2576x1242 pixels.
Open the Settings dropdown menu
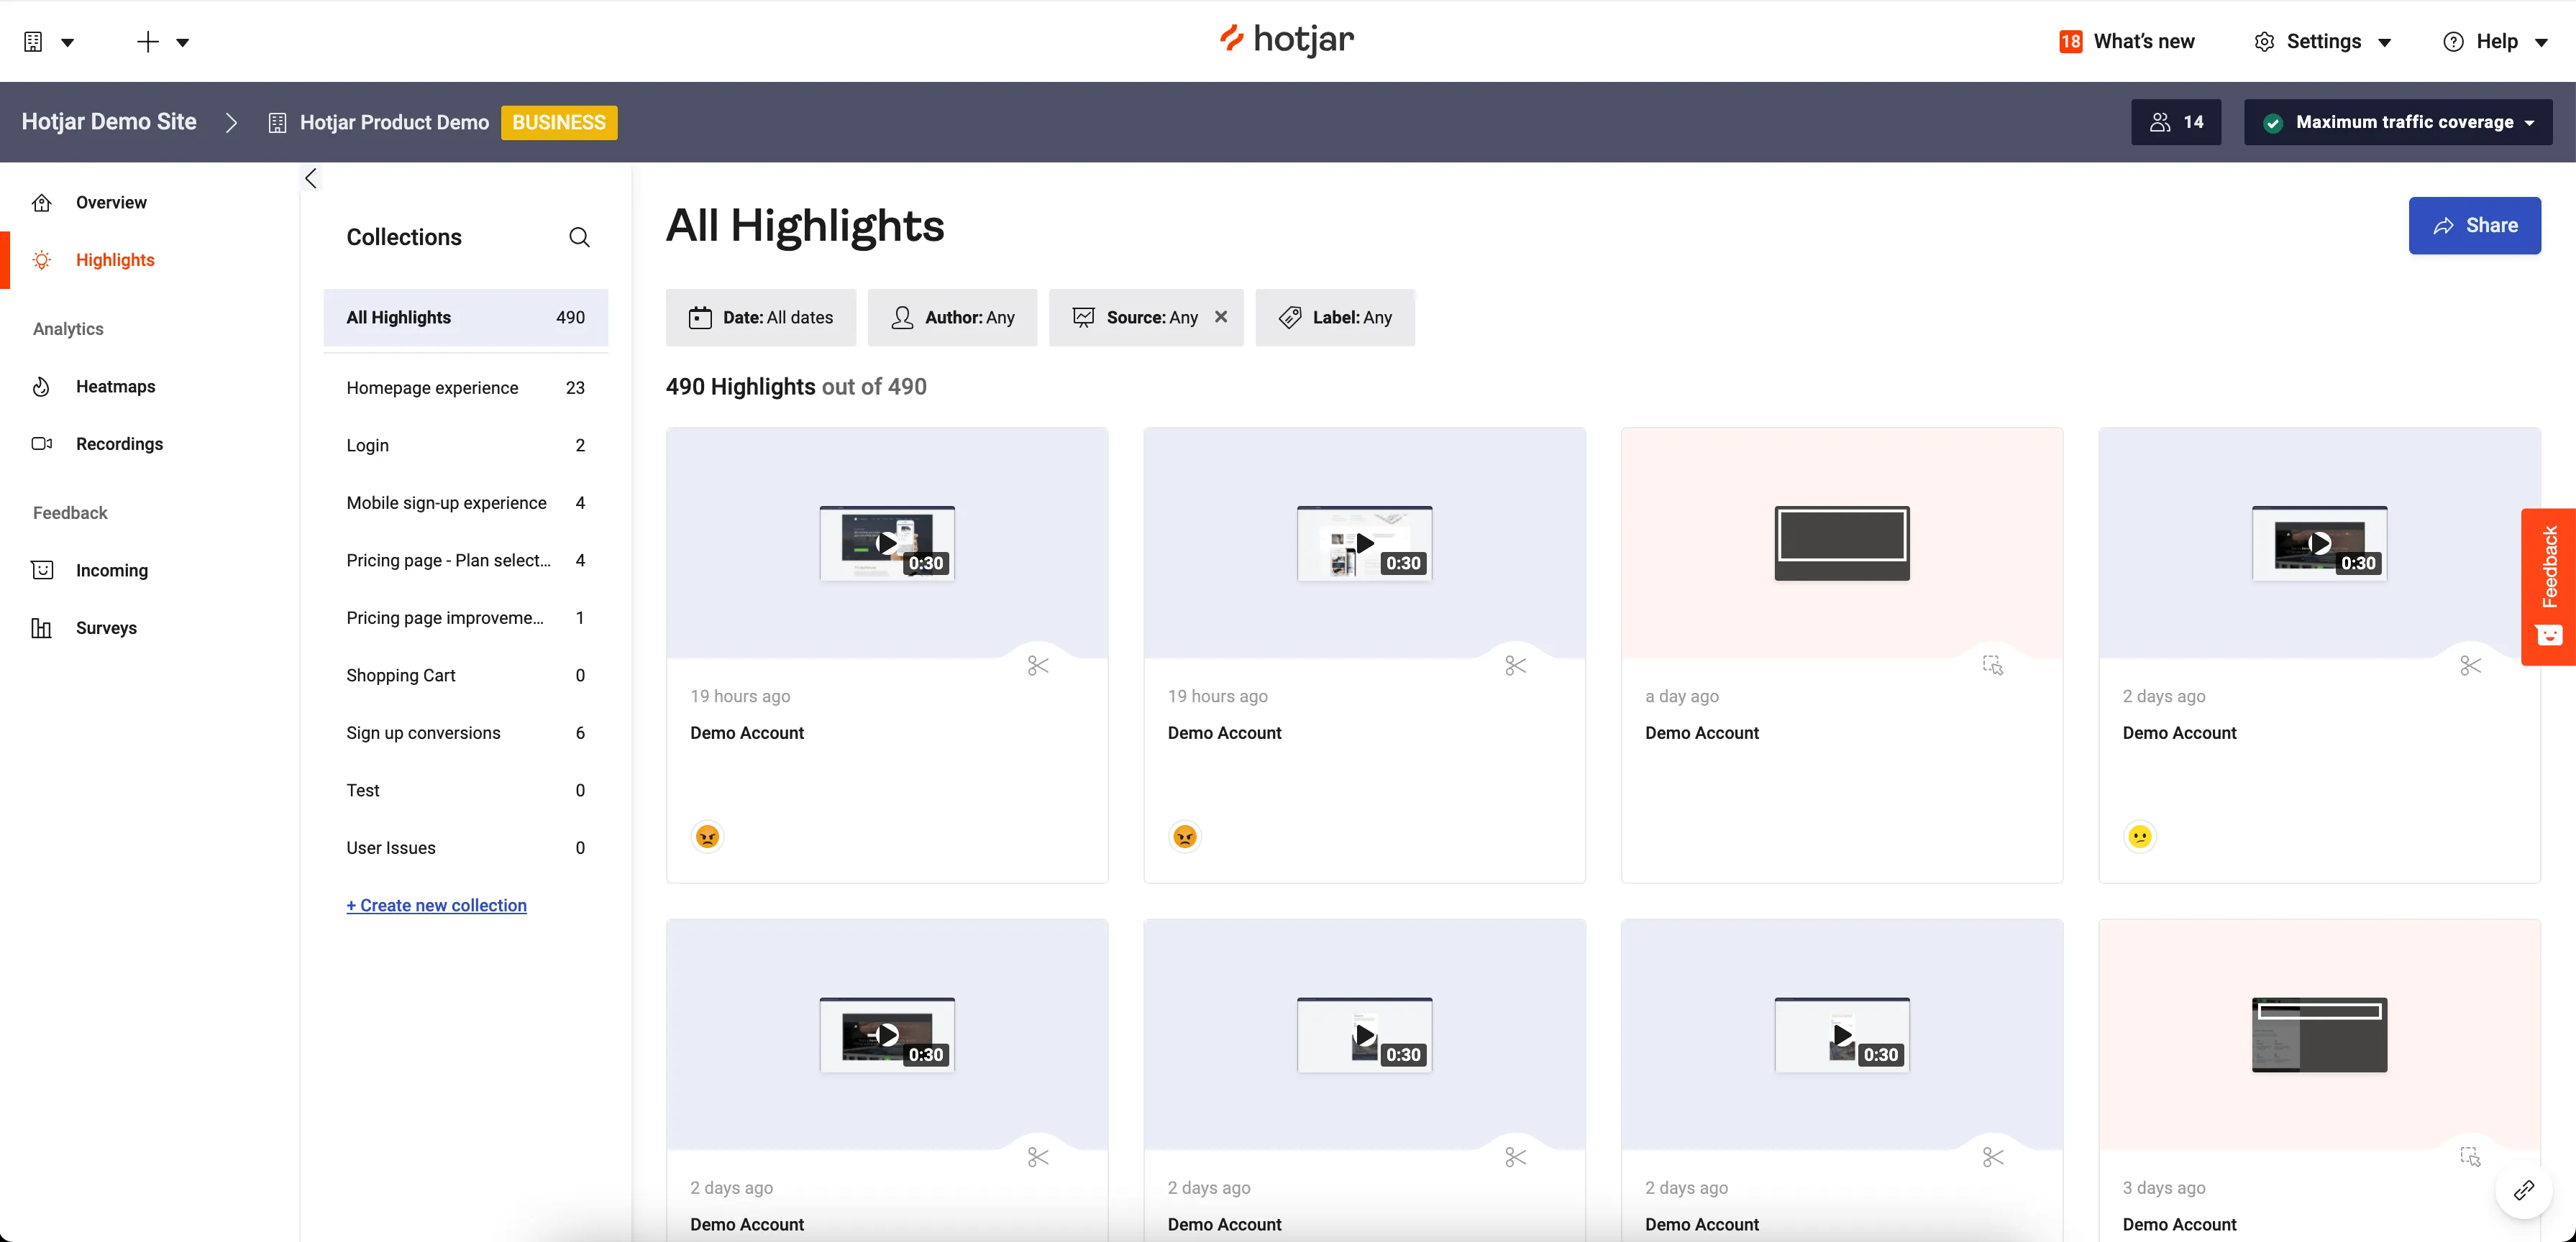tap(2322, 41)
